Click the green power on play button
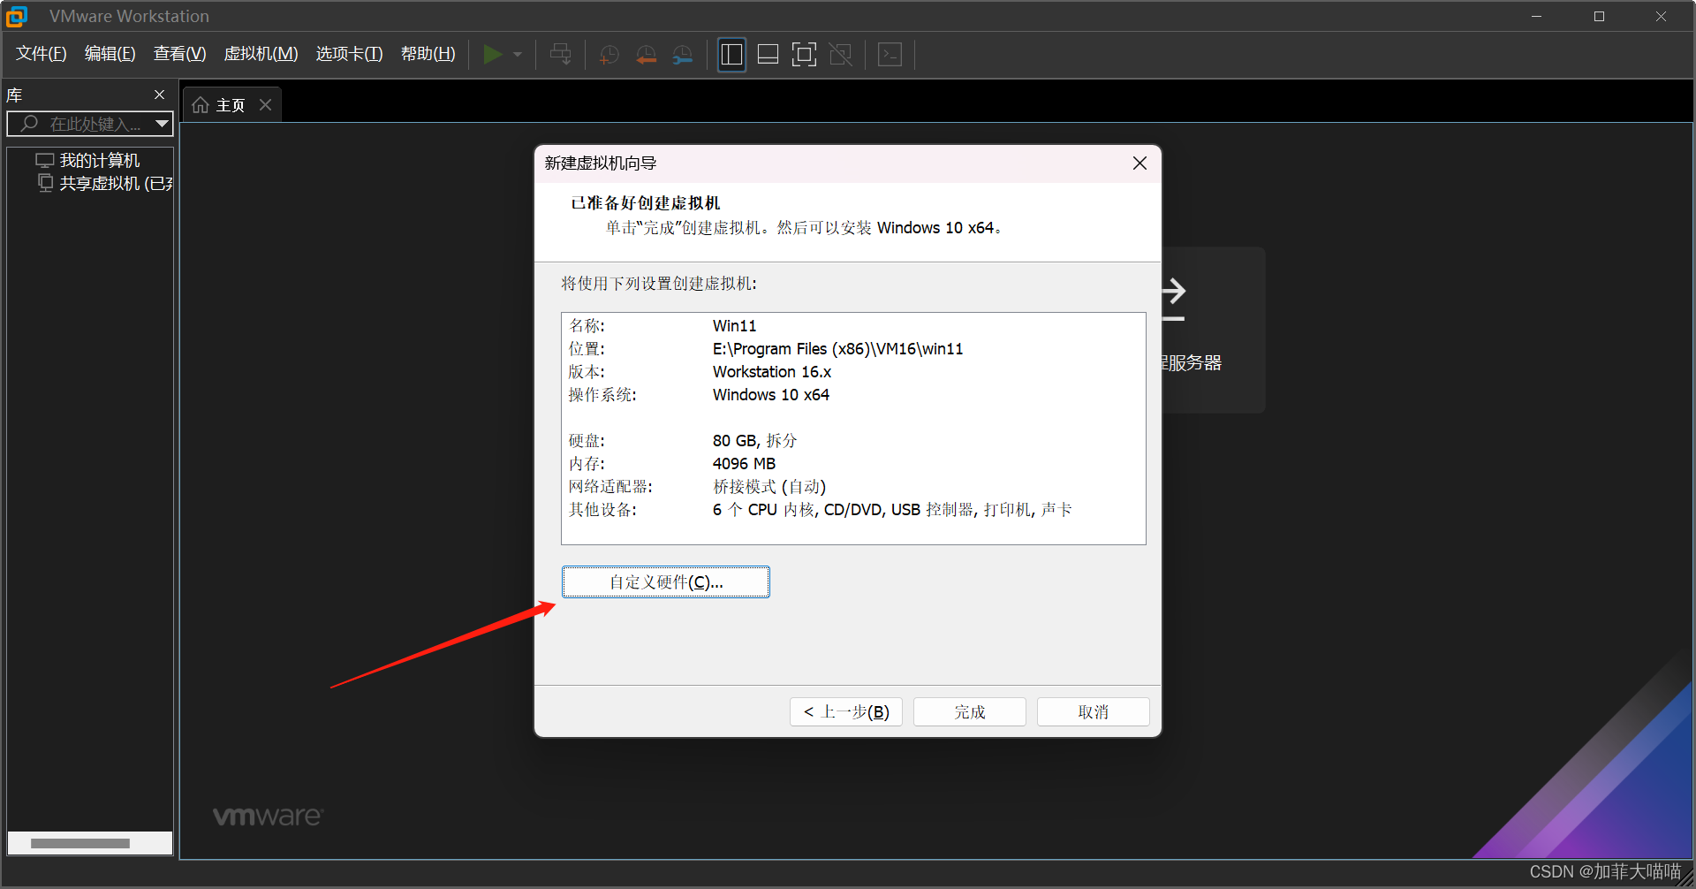 [x=492, y=55]
